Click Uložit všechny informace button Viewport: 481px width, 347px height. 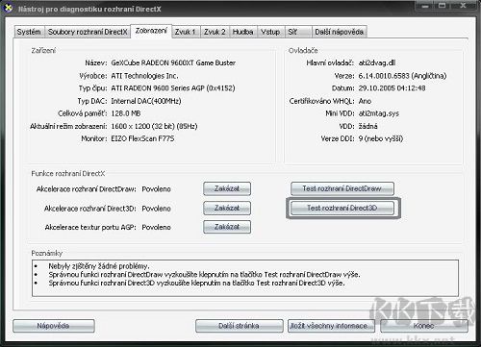tap(331, 326)
